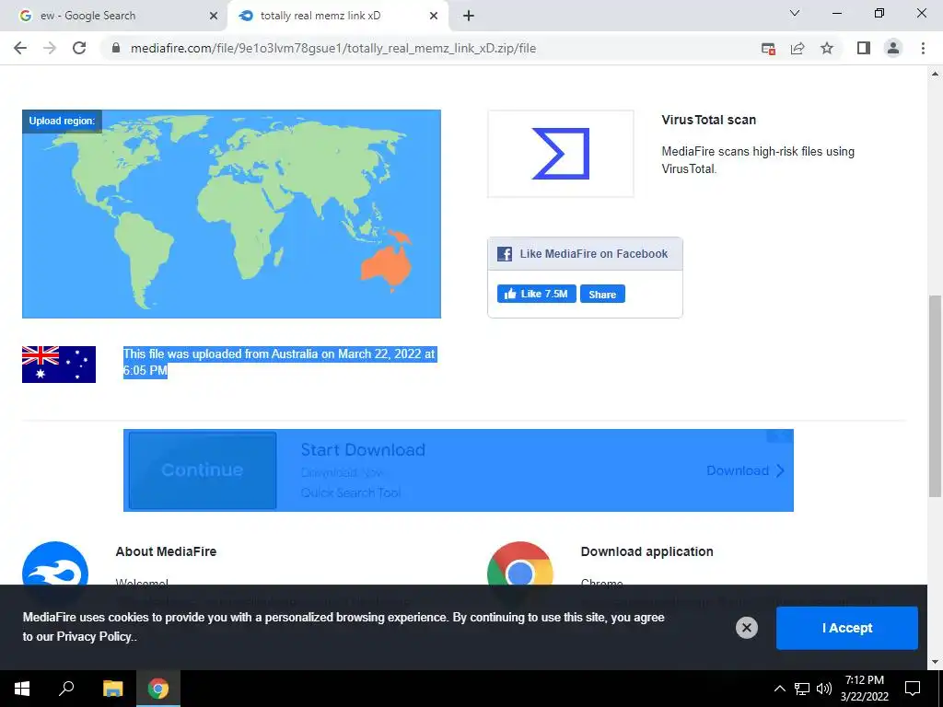The image size is (943, 707).
Task: Switch to the 'ew - Google Search' tab
Action: pos(113,16)
